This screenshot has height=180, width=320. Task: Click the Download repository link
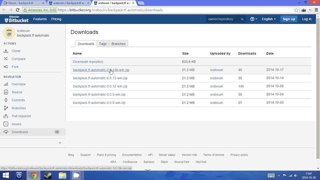tap(88, 61)
